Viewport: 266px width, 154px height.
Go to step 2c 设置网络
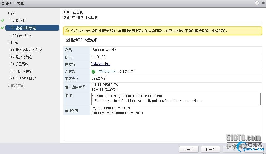(x=19, y=64)
